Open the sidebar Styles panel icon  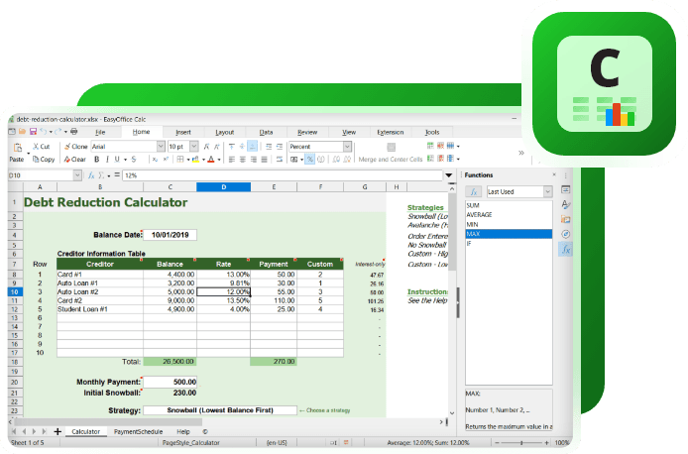(x=566, y=202)
